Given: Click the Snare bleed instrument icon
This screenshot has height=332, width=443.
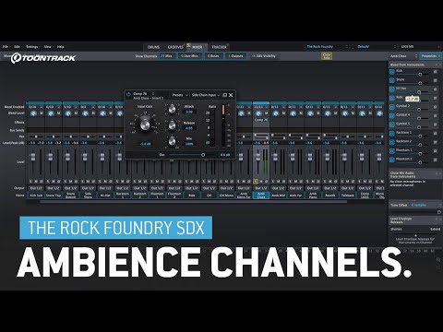Looking at the screenshot, I should (x=391, y=80).
